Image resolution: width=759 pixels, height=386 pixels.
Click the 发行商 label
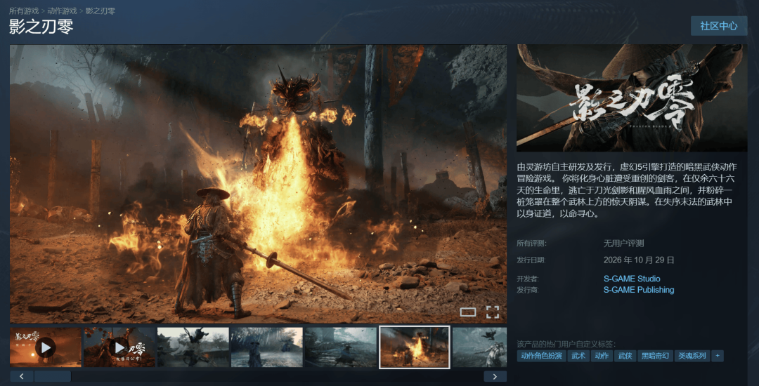coord(528,290)
